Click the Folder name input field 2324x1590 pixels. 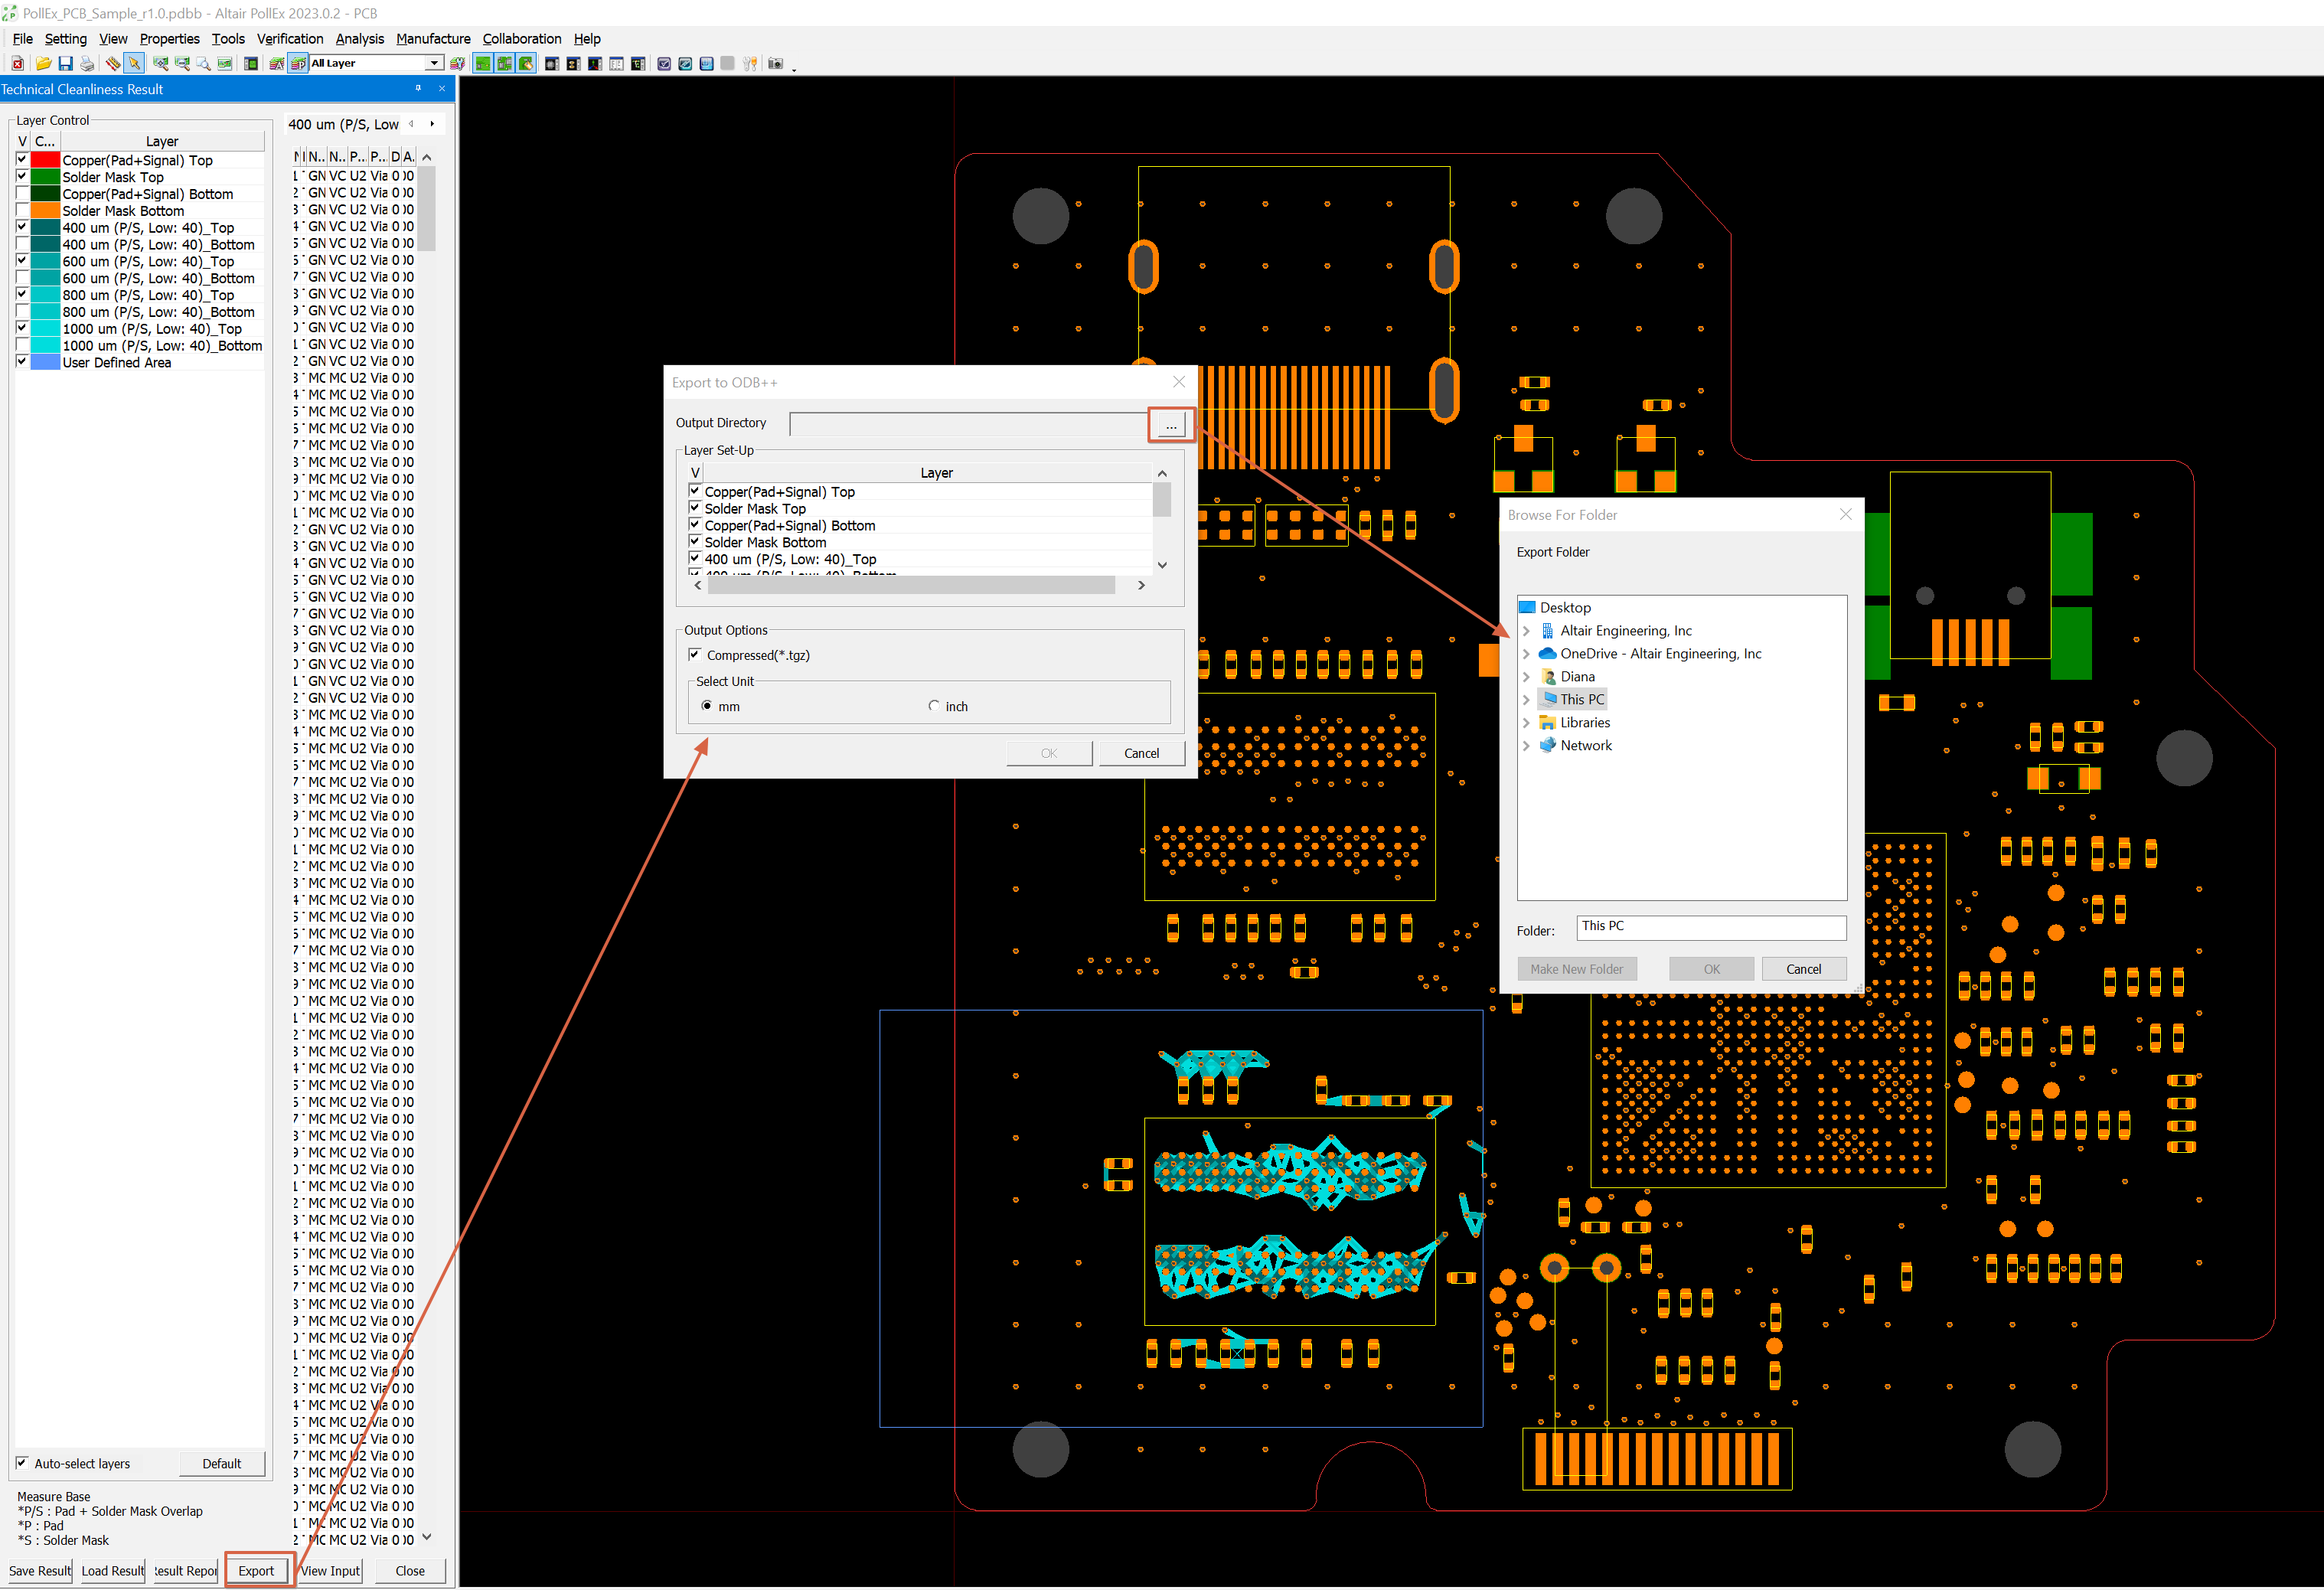coord(1711,927)
